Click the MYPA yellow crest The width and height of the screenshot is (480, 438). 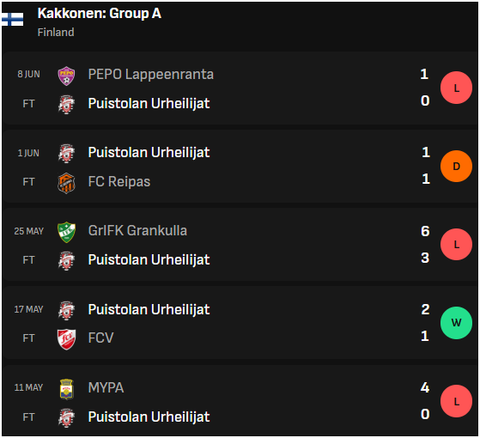(x=66, y=389)
